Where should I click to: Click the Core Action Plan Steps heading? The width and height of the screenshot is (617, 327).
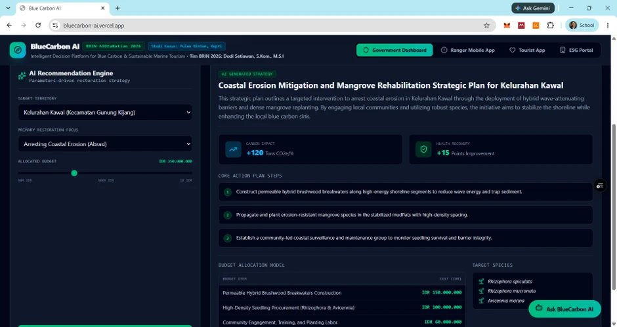click(250, 176)
